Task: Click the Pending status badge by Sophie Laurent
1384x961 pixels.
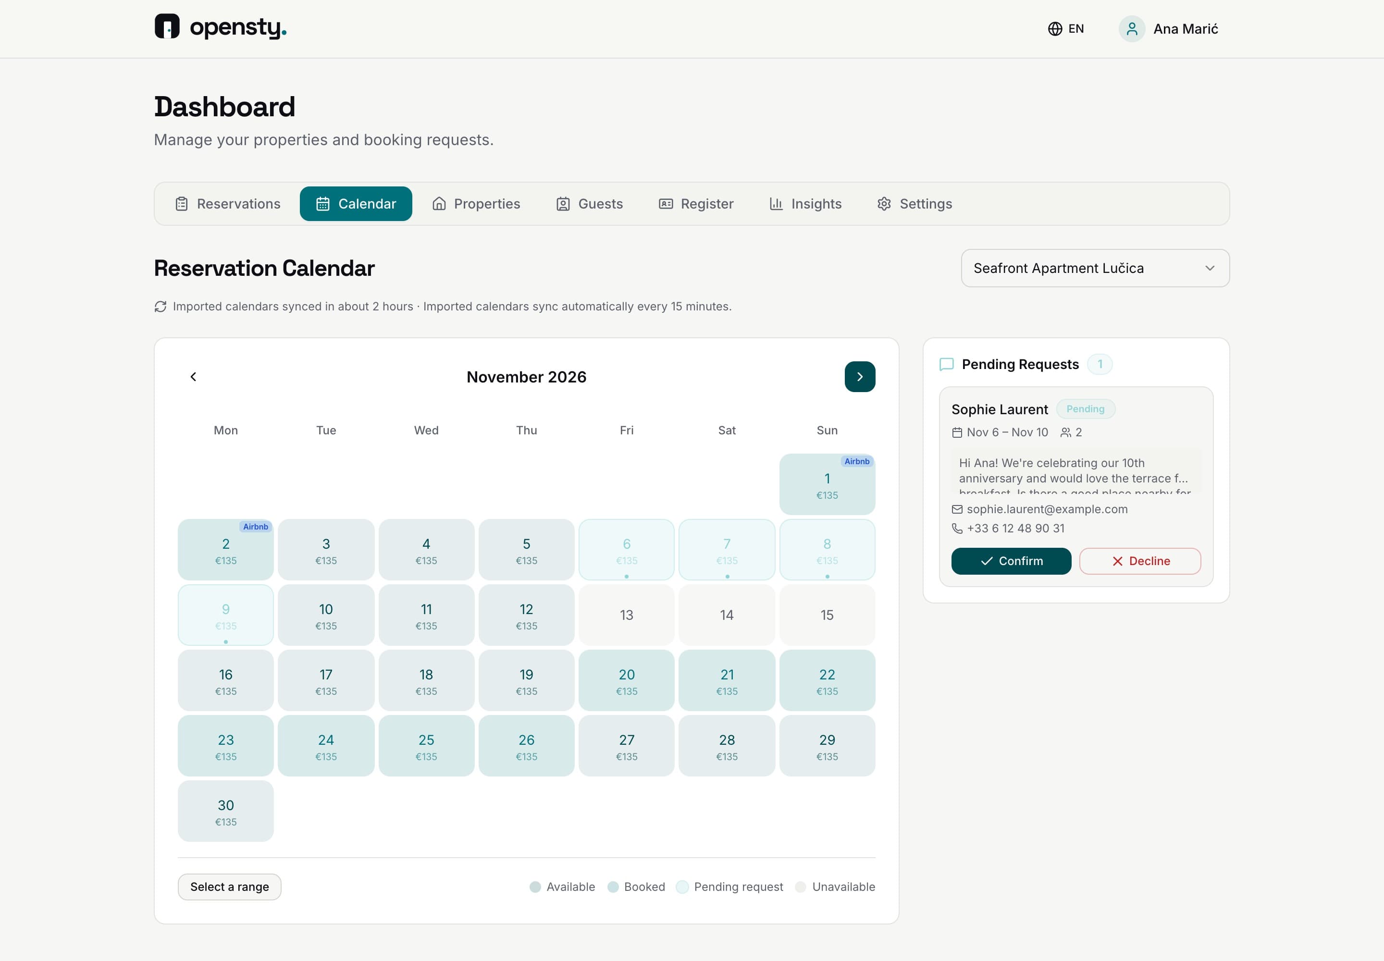Action: point(1085,409)
